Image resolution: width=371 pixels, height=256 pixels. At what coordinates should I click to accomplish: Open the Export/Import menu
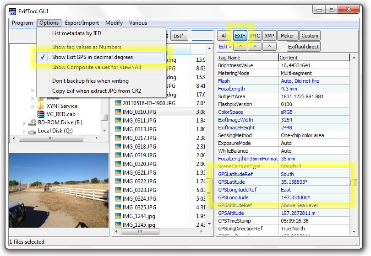82,23
